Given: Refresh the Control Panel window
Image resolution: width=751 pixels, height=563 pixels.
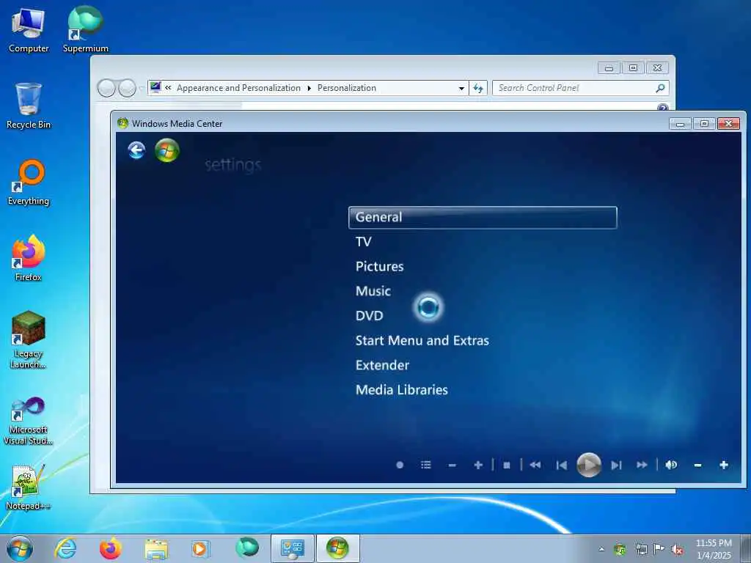Looking at the screenshot, I should (478, 88).
